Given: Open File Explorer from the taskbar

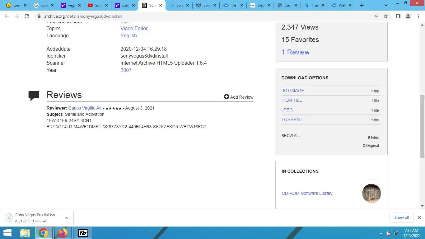Looking at the screenshot, I should [25, 233].
